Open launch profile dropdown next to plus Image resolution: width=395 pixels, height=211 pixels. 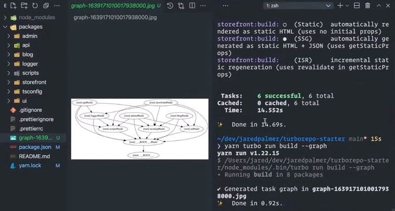coord(347,5)
